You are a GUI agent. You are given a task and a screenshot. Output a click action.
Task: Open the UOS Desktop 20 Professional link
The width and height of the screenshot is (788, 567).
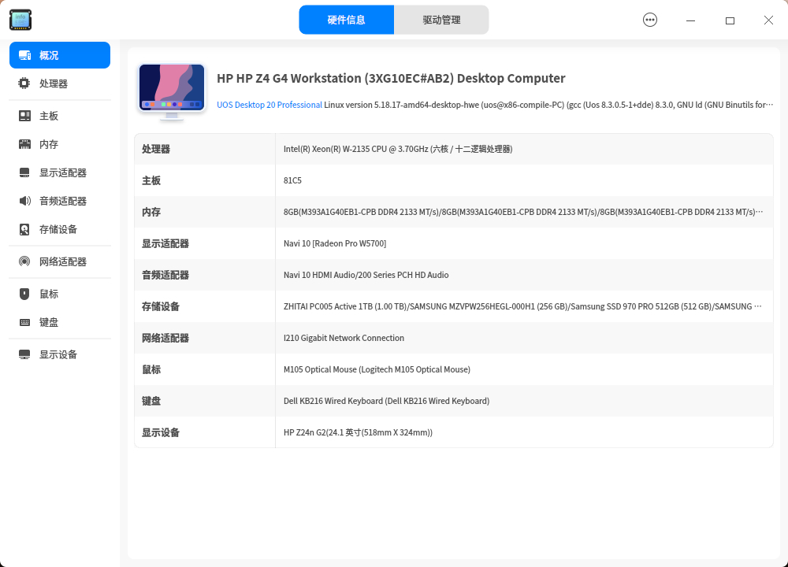[x=268, y=104]
